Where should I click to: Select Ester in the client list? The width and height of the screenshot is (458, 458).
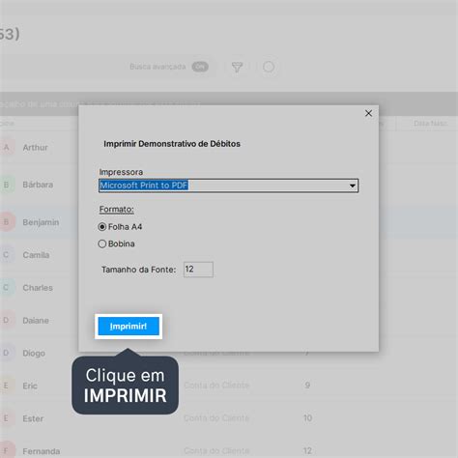point(33,418)
